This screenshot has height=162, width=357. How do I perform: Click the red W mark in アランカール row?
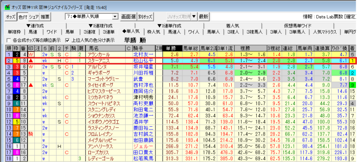point(31,54)
